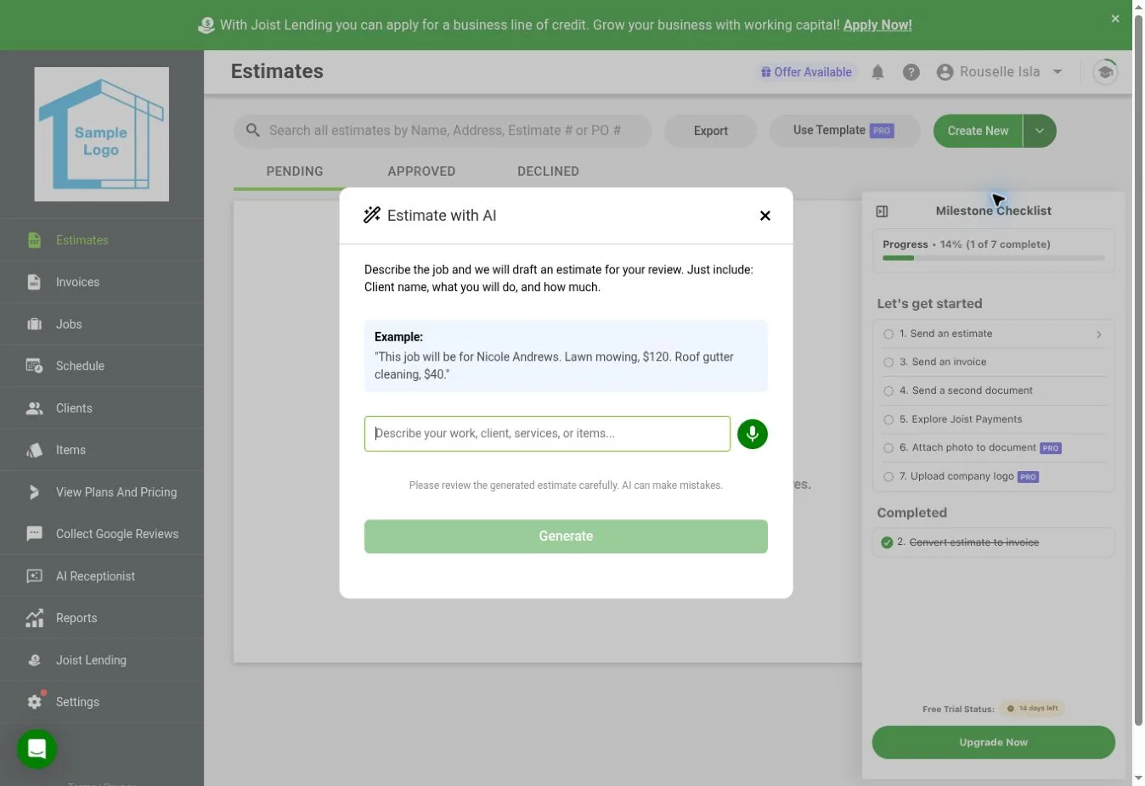1145x786 pixels.
Task: Toggle the Send a second document circle
Action: 888,391
